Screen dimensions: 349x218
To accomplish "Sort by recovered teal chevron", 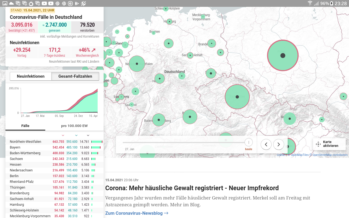I will coord(76,135).
